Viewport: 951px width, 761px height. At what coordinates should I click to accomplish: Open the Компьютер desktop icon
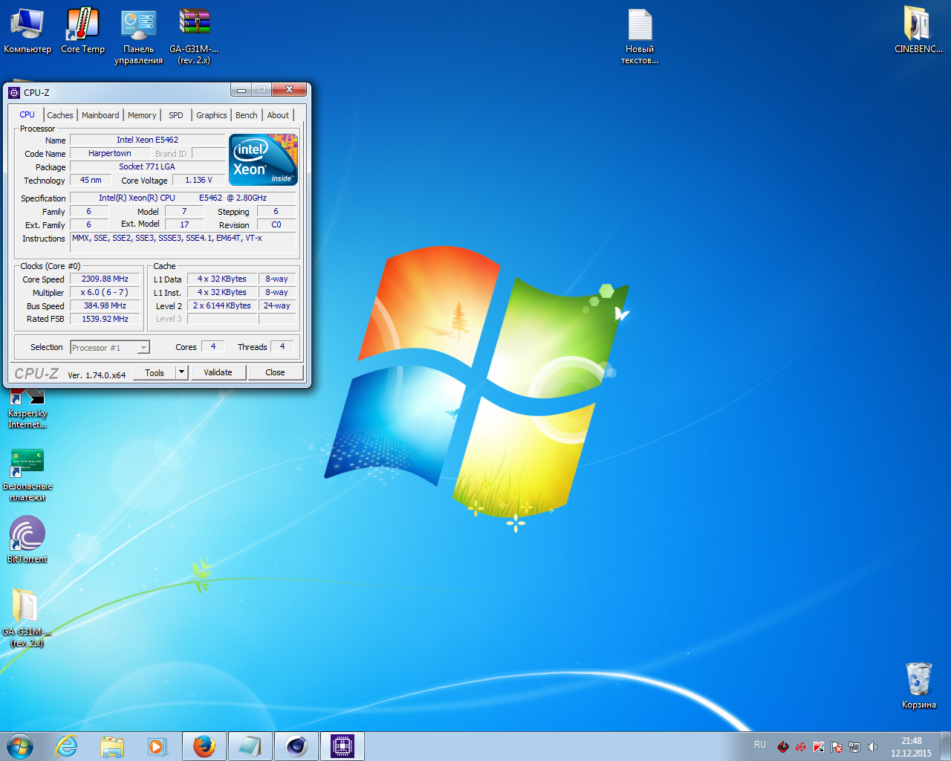pos(27,31)
